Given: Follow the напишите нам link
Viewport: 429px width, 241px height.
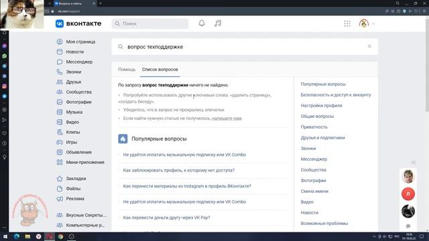Looking at the screenshot, I should [x=227, y=118].
